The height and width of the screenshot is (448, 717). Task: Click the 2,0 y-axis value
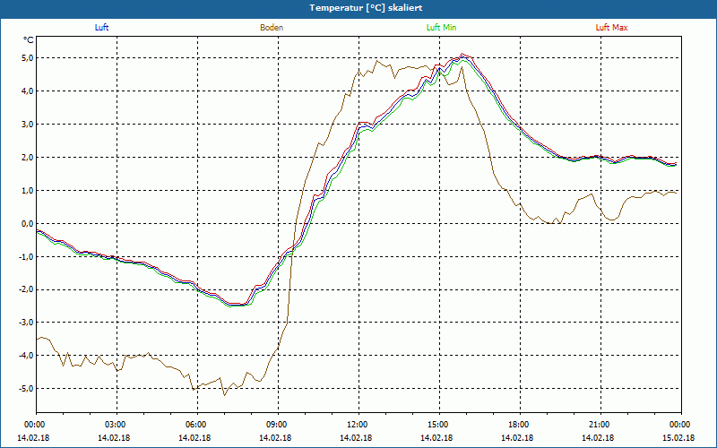pos(28,158)
